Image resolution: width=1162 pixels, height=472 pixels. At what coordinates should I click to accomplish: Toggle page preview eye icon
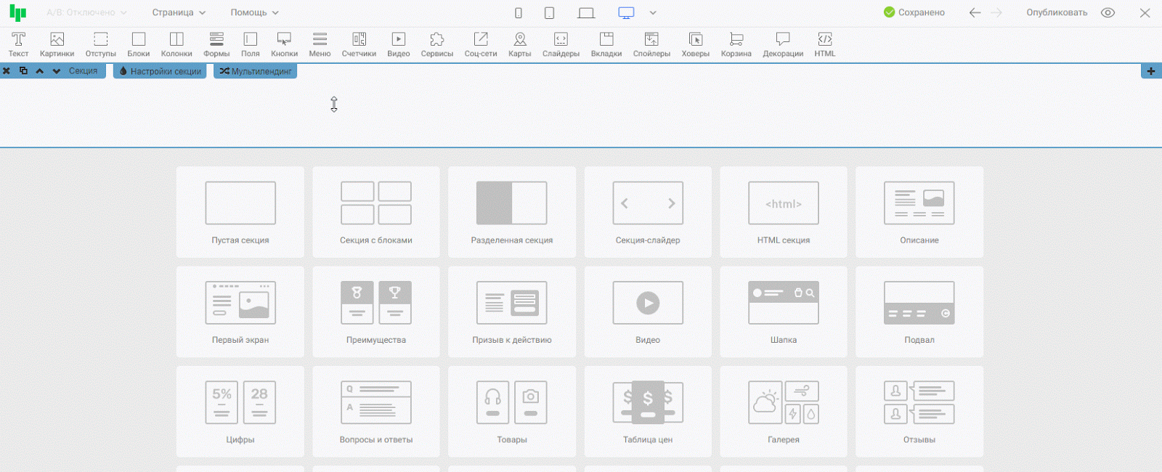coord(1108,12)
